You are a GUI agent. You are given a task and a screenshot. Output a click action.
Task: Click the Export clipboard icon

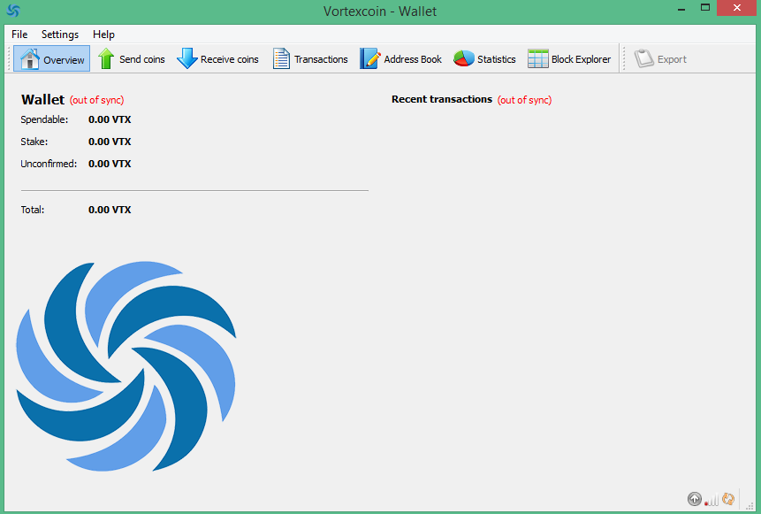pos(643,59)
